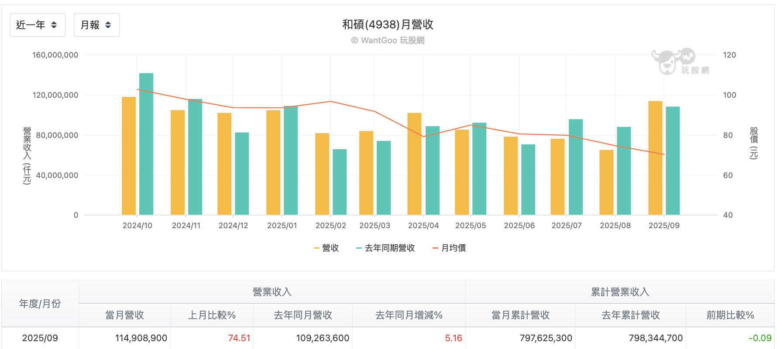Select the 2025/03 yellow revenue bar
777x349 pixels.
coord(366,173)
